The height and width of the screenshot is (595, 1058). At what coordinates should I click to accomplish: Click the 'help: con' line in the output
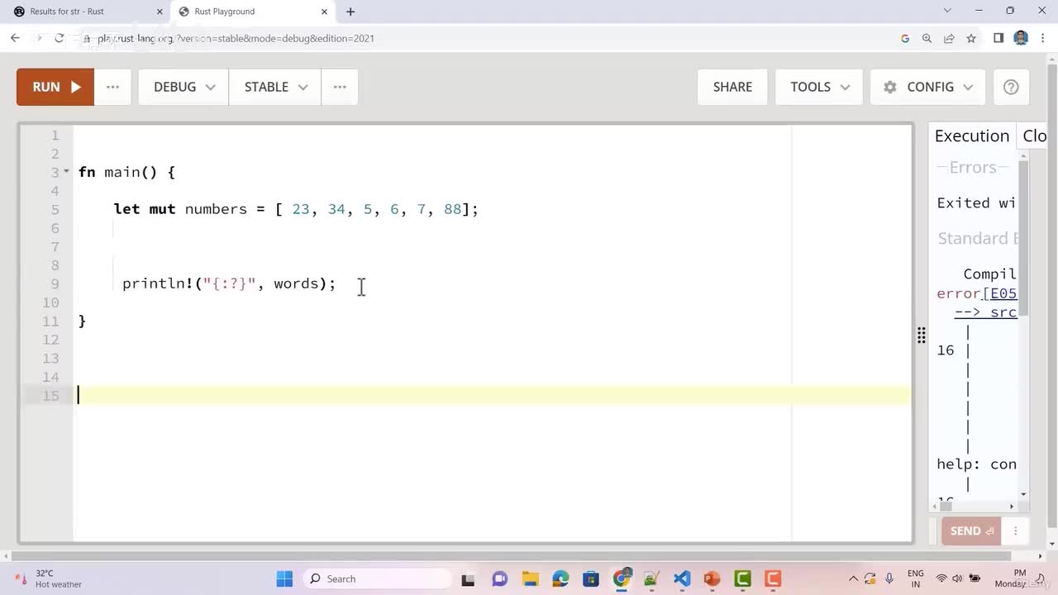[x=976, y=464]
